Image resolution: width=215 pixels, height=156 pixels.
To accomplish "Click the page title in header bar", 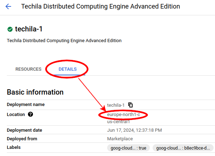I will coord(100,7).
